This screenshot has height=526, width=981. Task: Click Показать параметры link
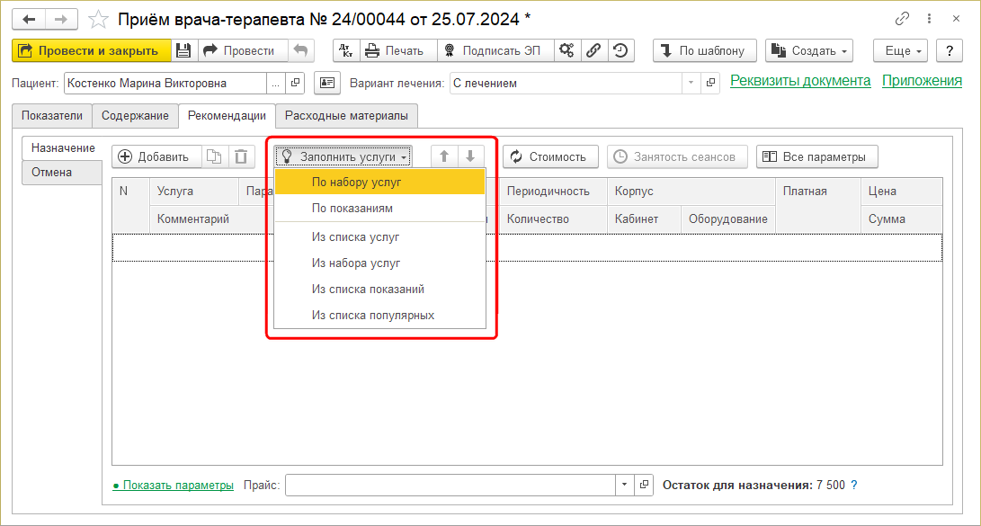(x=174, y=485)
